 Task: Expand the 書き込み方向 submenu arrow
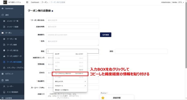[85, 81]
